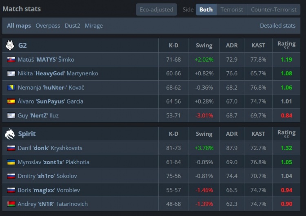Click donk's 87.9 ADR value
This screenshot has width=306, height=216.
tap(232, 148)
